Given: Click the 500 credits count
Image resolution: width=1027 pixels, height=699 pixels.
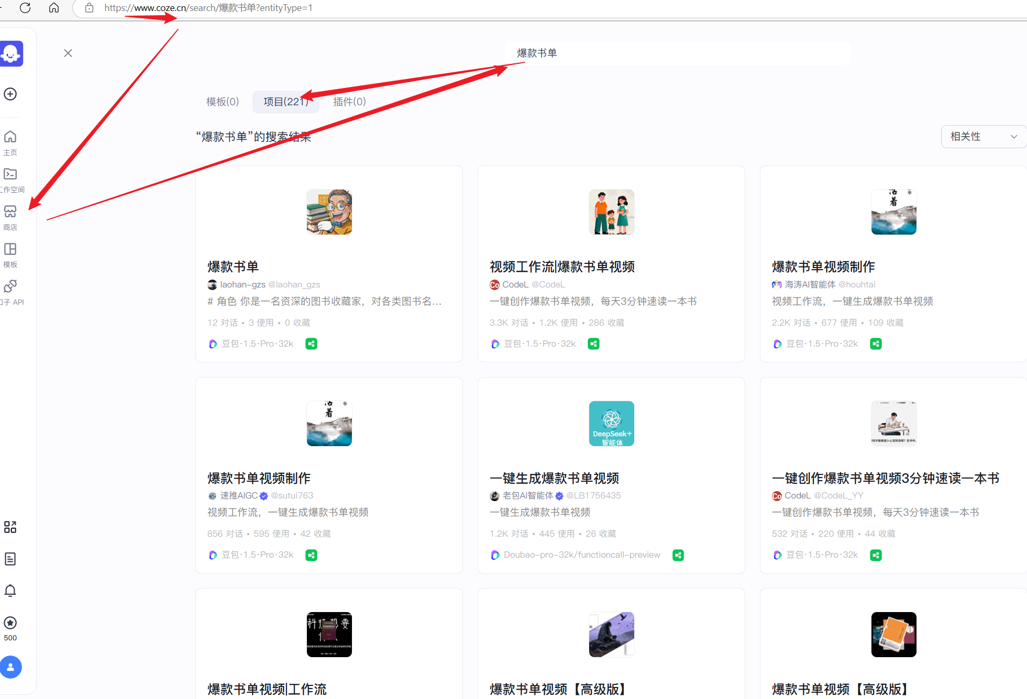Looking at the screenshot, I should [x=10, y=638].
